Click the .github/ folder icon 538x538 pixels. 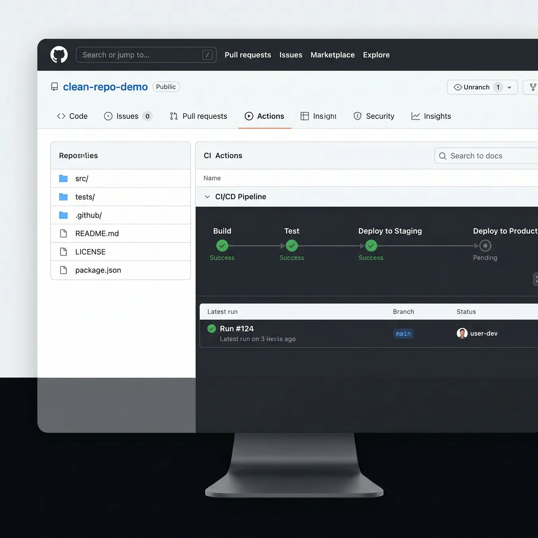click(63, 215)
